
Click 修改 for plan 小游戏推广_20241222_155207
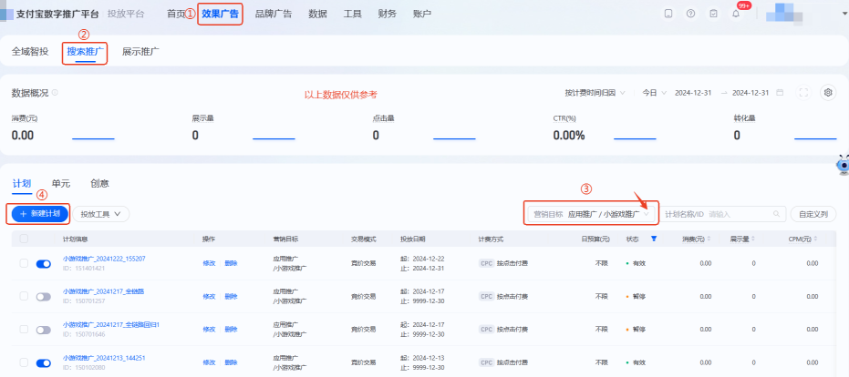pos(209,263)
